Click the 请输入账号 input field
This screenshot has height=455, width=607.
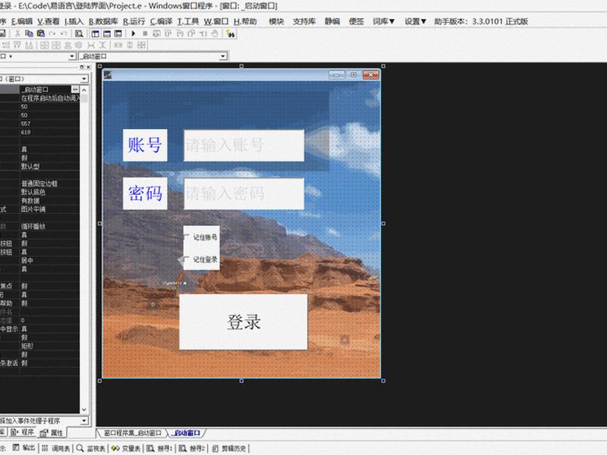click(244, 145)
